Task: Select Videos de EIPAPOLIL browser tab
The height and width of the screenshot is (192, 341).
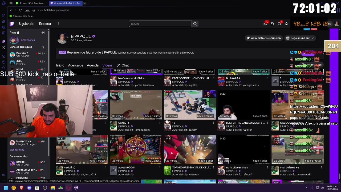Action: [66, 3]
